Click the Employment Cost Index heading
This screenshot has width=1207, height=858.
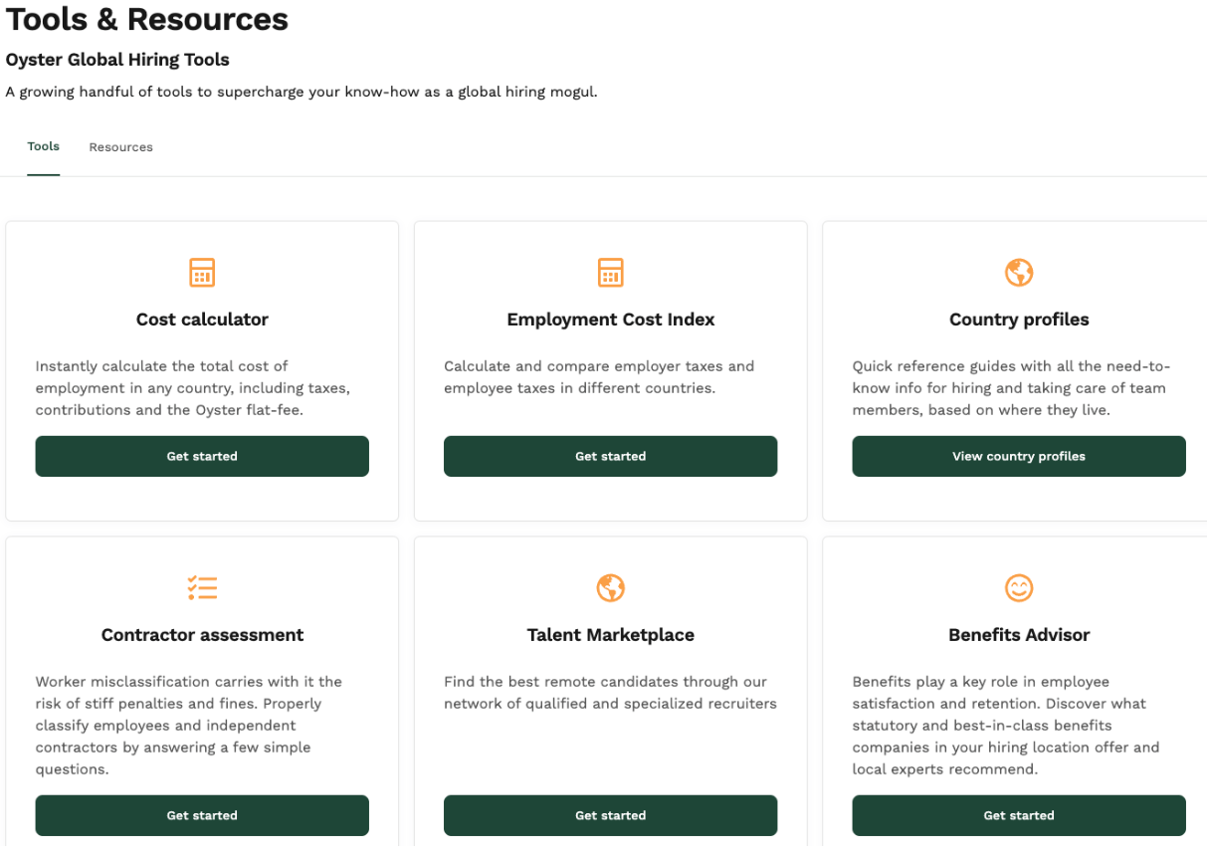610,320
